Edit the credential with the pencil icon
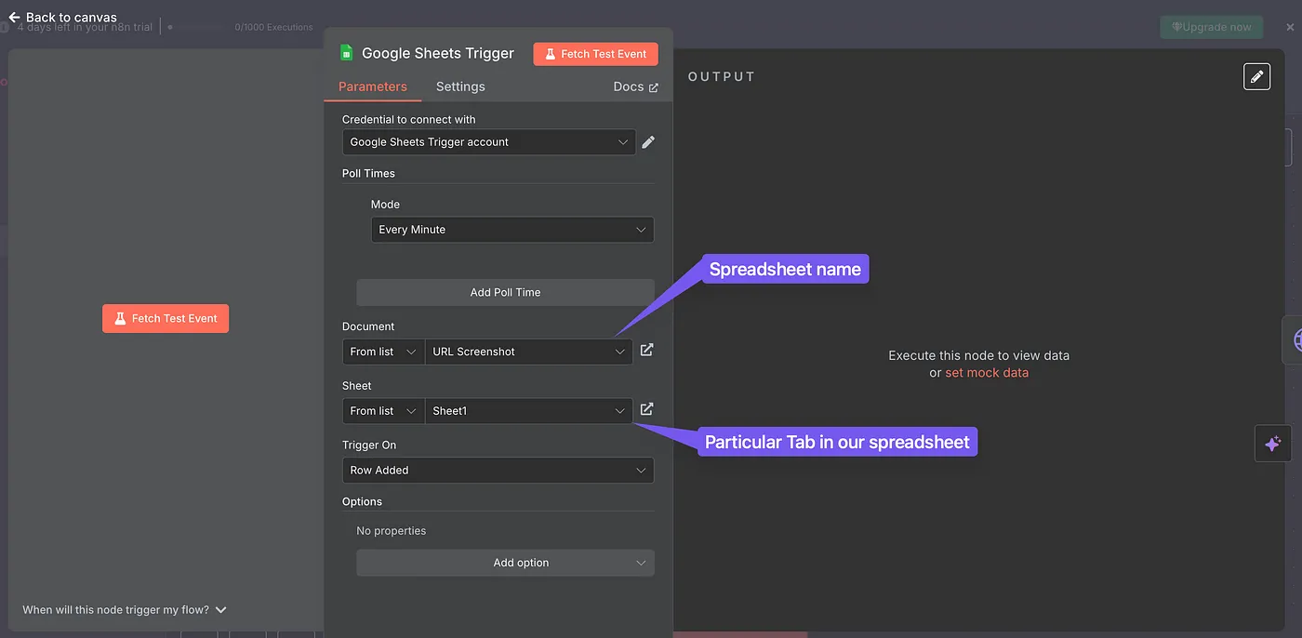This screenshot has height=638, width=1302. coord(648,142)
